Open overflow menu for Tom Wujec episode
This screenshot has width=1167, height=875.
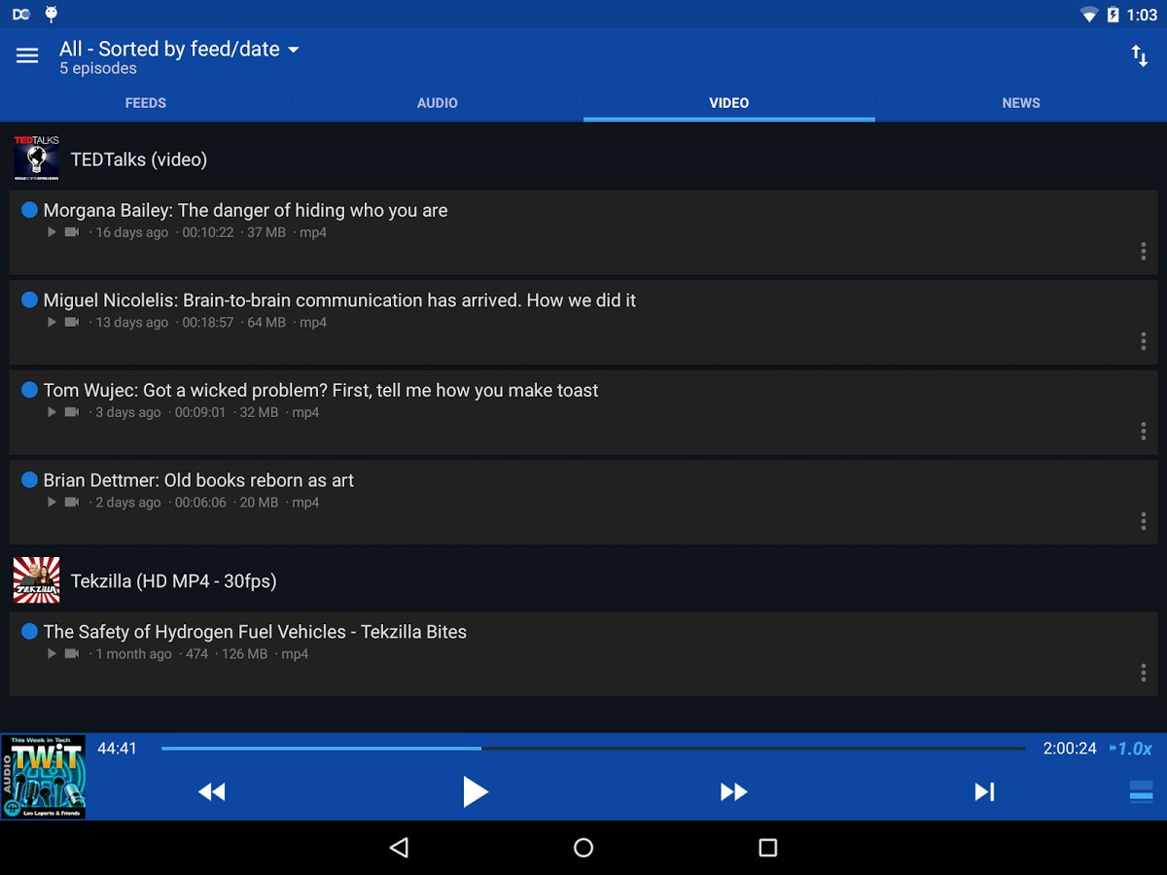(1143, 431)
